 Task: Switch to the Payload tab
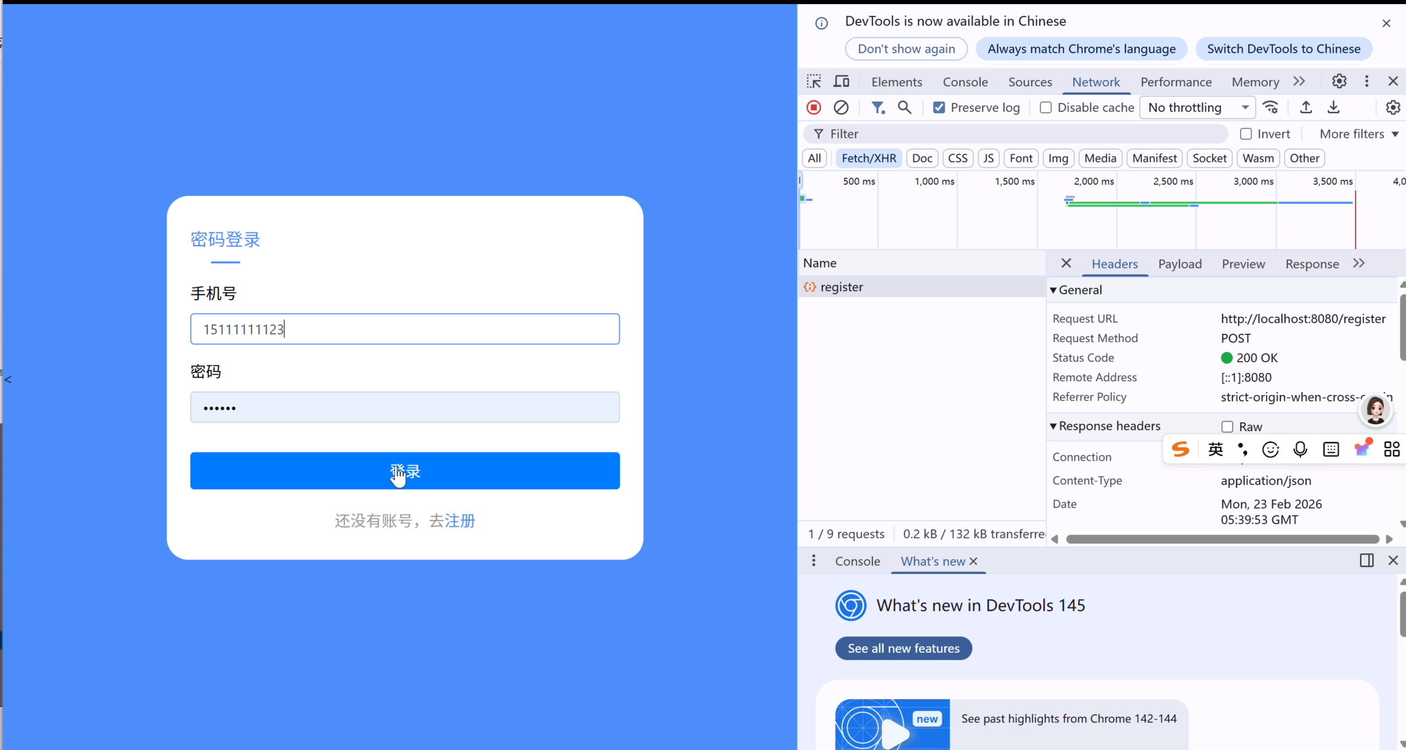1180,264
